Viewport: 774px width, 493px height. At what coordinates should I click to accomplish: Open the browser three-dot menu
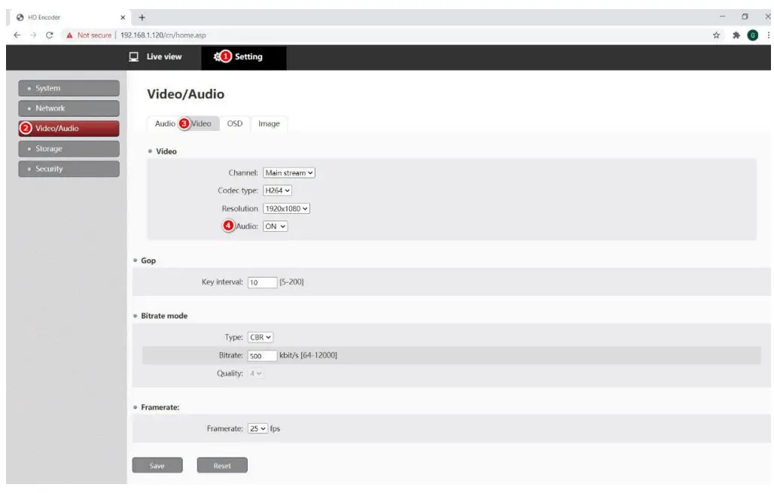[769, 35]
